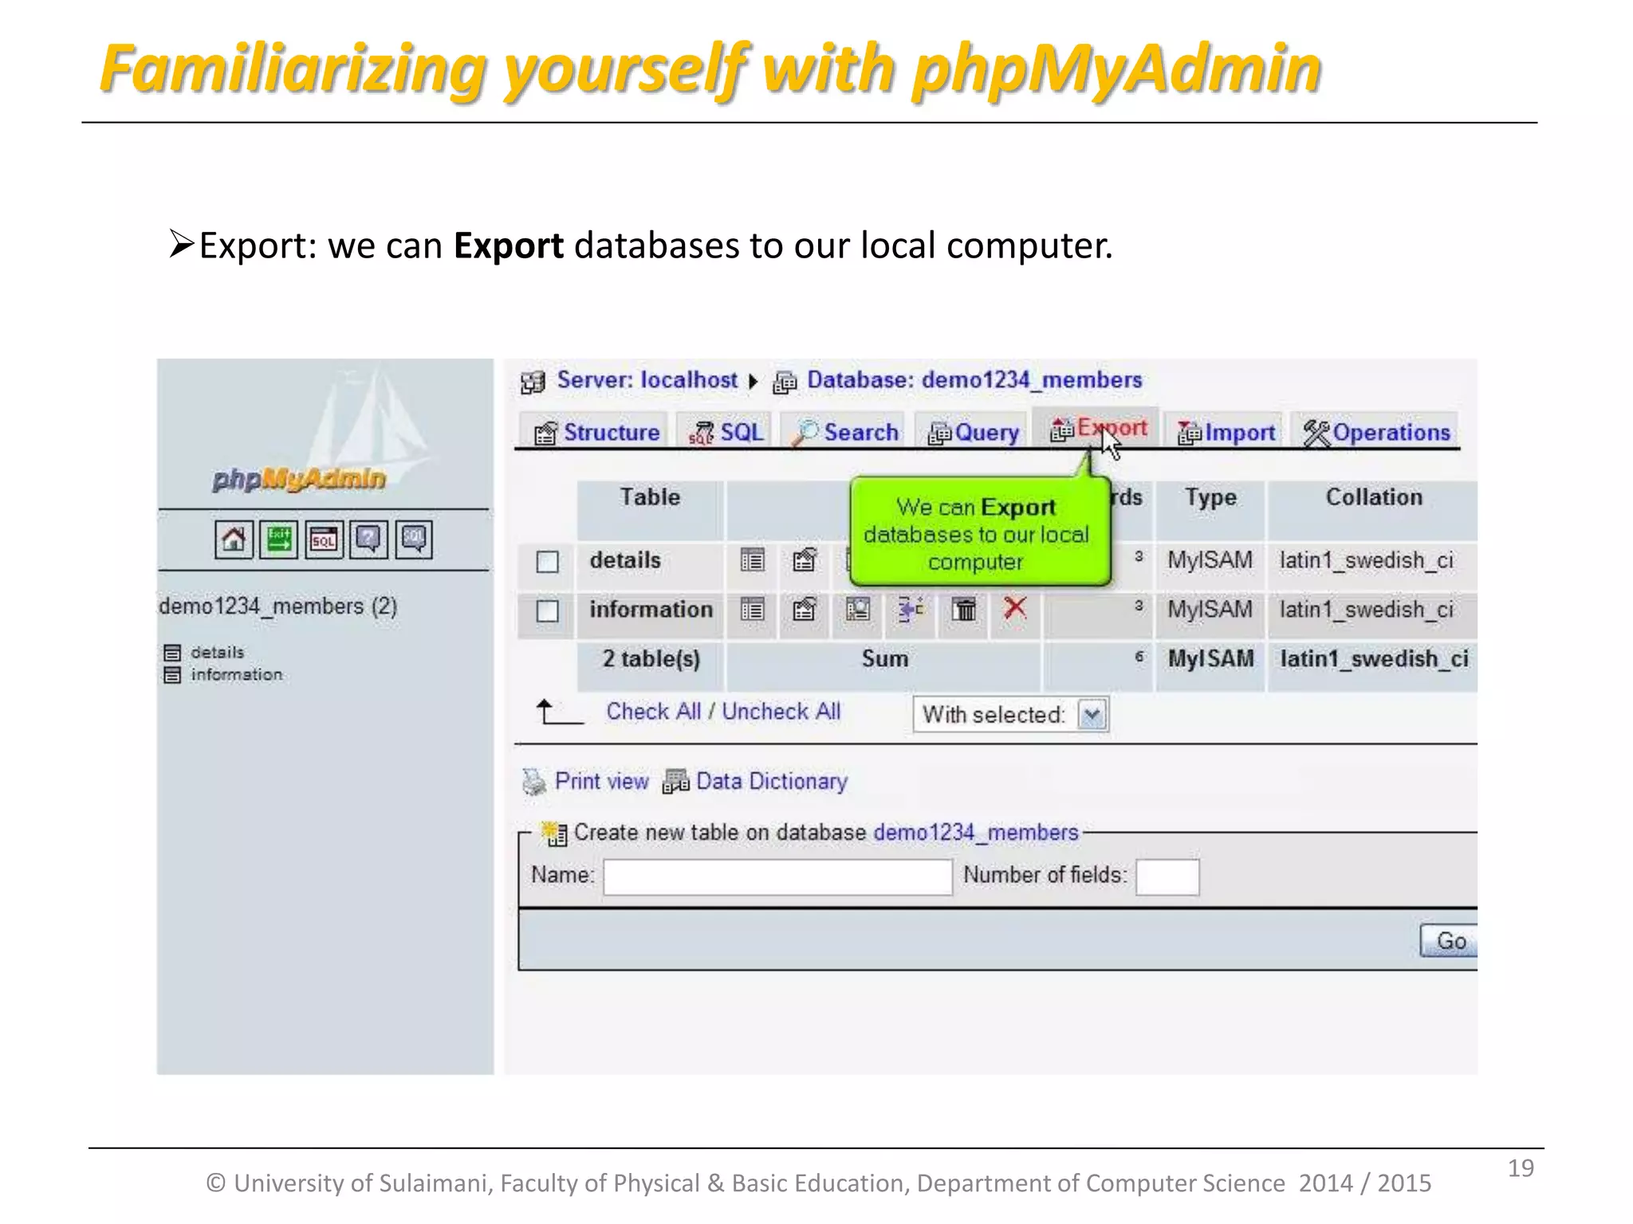Open the Print view link
The image size is (1633, 1224).
point(601,782)
